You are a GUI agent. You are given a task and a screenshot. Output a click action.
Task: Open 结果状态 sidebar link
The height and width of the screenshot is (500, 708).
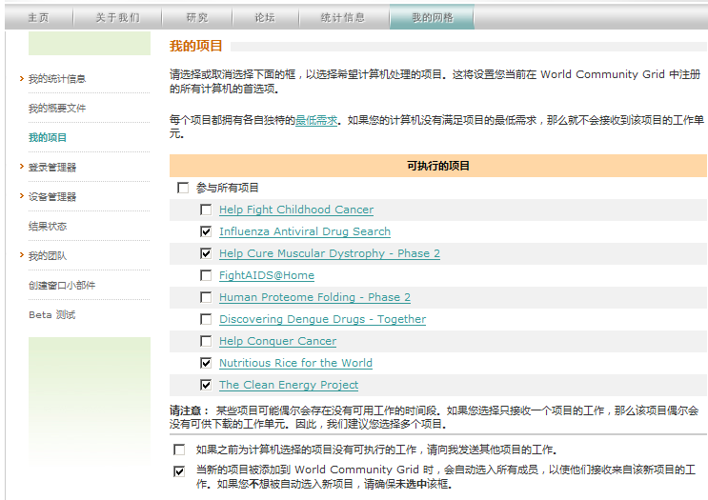click(x=48, y=226)
